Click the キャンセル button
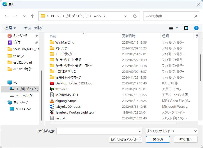The height and width of the screenshot is (148, 203). point(185,139)
